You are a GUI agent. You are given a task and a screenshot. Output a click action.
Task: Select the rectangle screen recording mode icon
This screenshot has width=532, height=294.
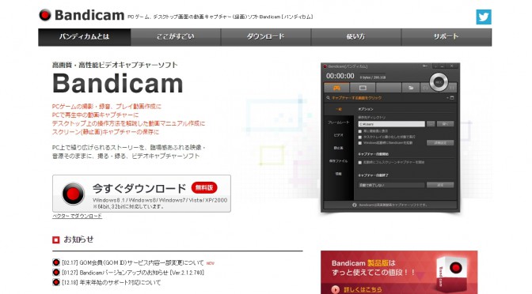click(x=363, y=88)
